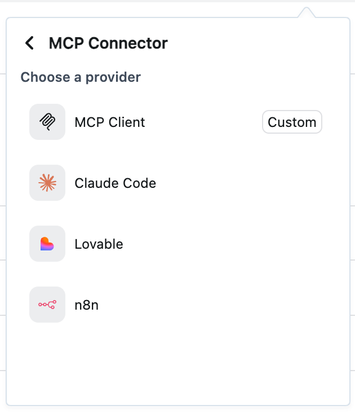This screenshot has height=414, width=355.
Task: Select the n8n provider label
Action: coord(86,305)
